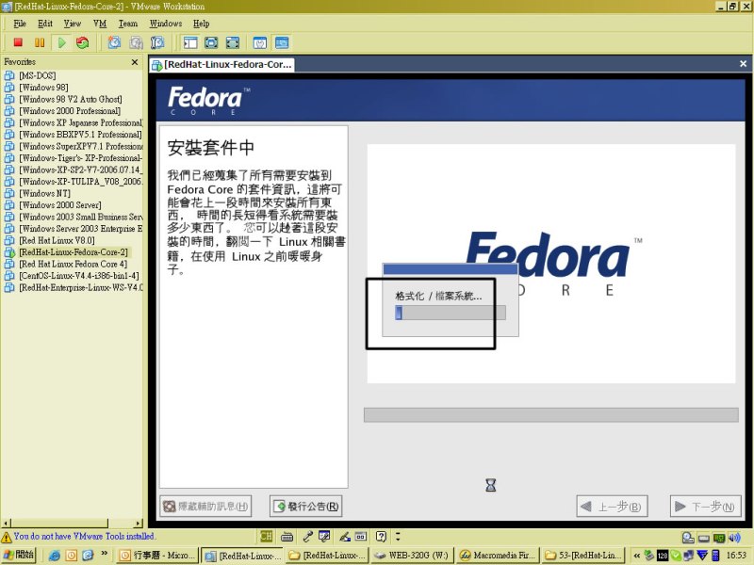Select [CentOS-Linux-V4.4-i386-bin1-4] in Favorites
Image resolution: width=754 pixels, height=565 pixels.
(x=79, y=276)
